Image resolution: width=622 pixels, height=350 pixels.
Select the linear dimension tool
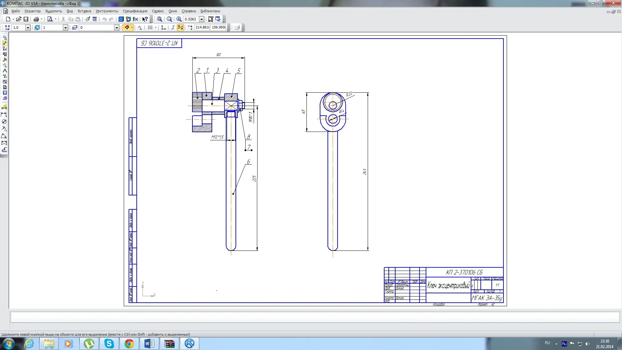(4, 114)
